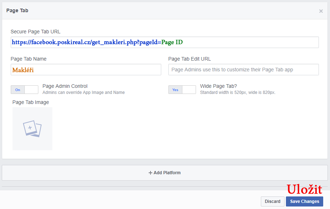Click the 'Page Tab Edit URL' label

click(190, 59)
